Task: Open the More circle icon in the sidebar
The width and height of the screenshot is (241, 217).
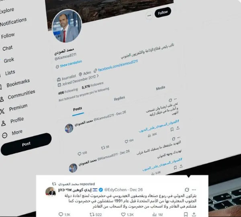Action: coord(4,135)
